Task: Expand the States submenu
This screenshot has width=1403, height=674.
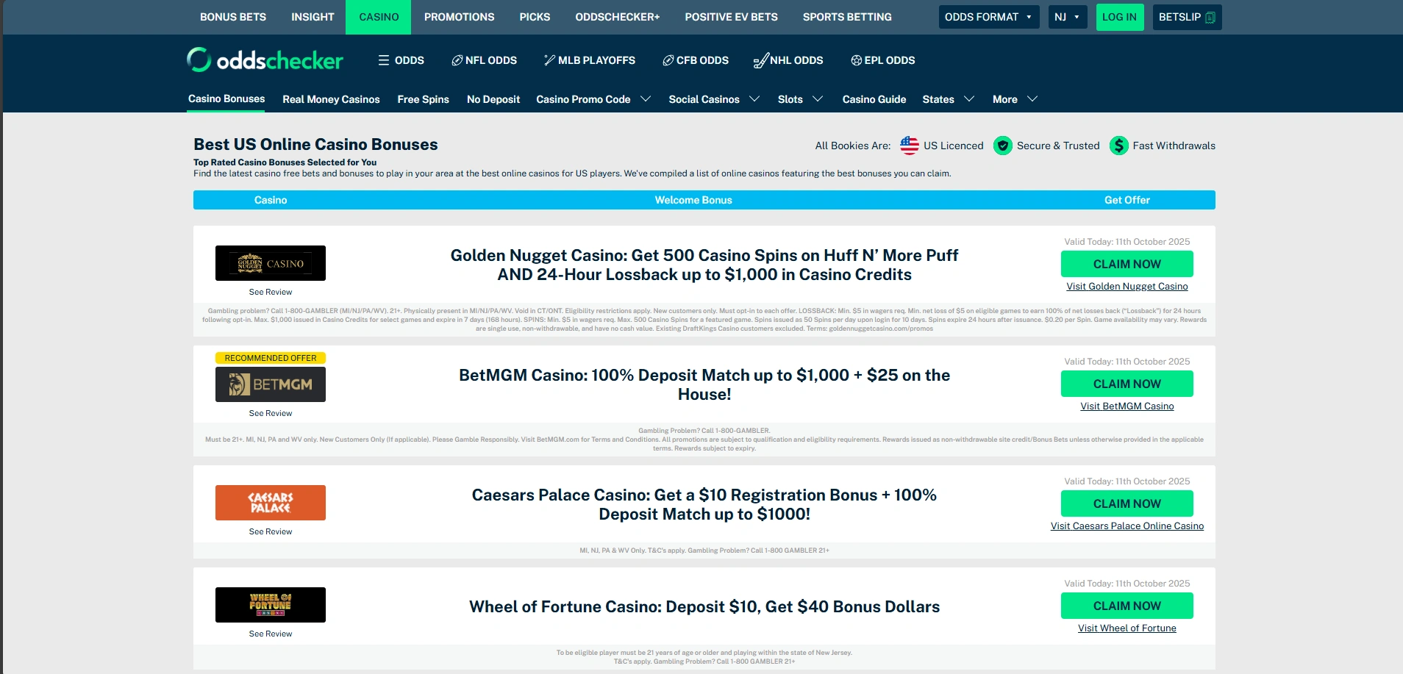Action: tap(969, 99)
